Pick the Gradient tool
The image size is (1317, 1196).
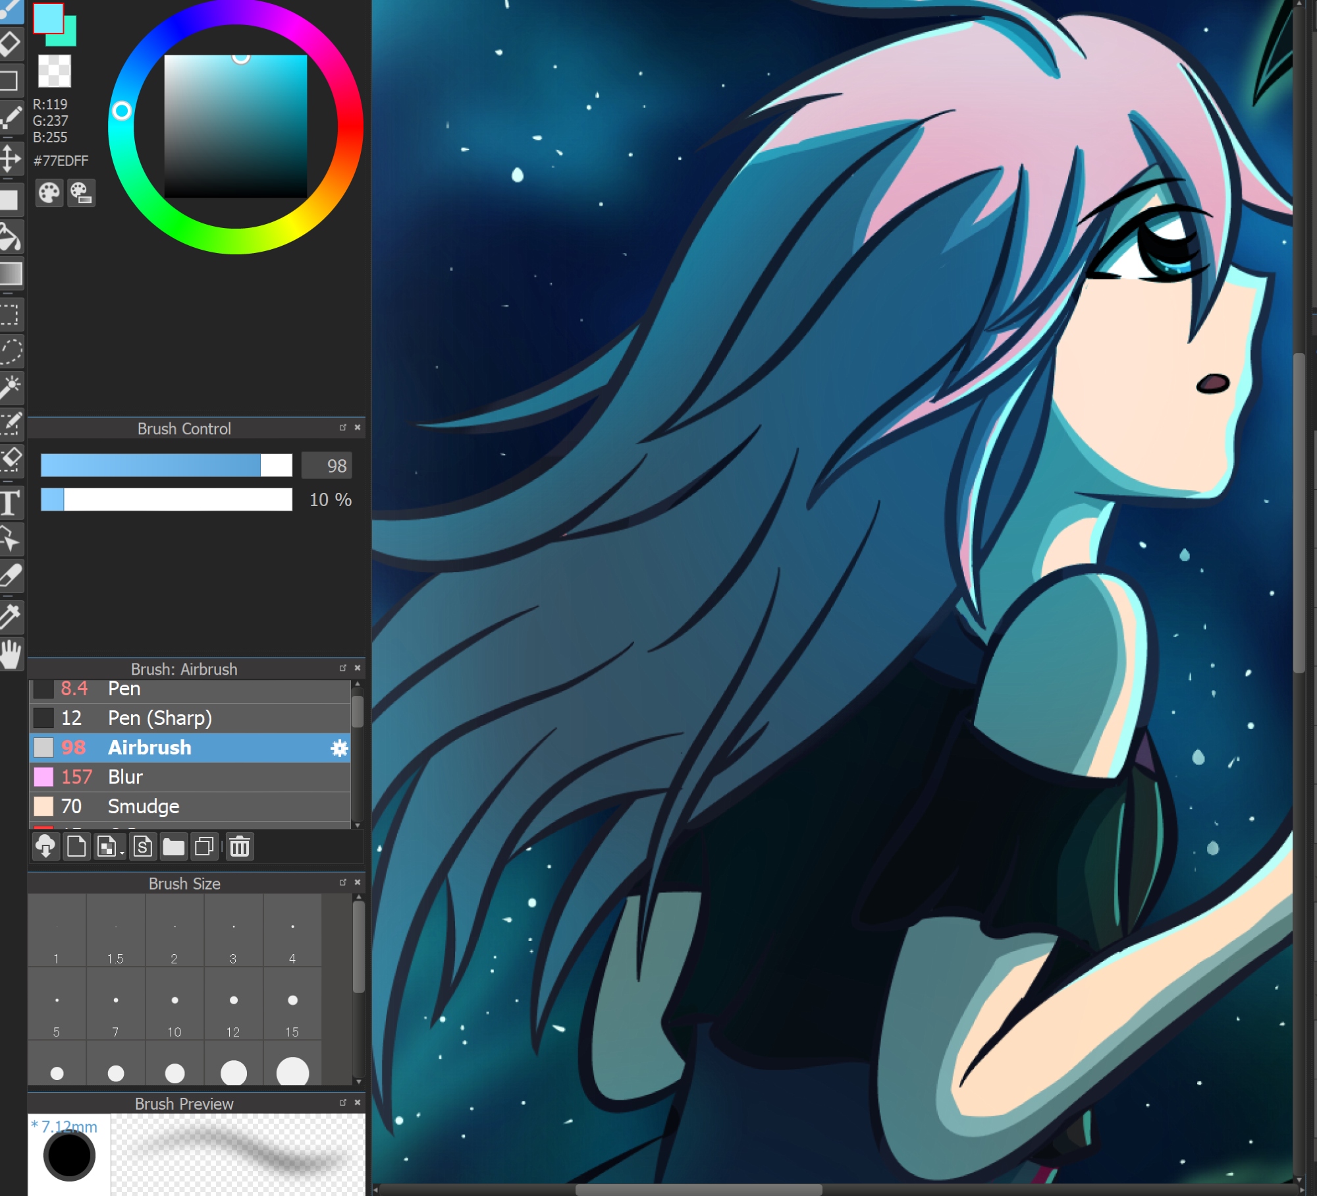click(x=10, y=274)
